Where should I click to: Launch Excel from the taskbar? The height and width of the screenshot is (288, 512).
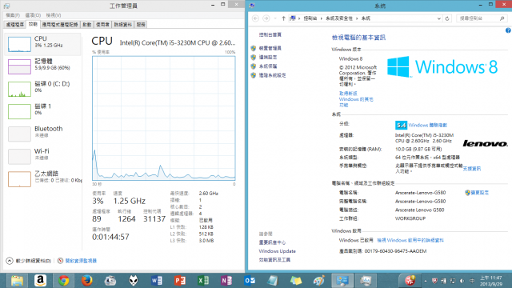pos(203,281)
